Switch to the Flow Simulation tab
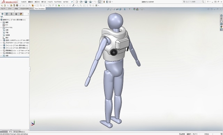Image resolution: width=223 pixels, height=135 pixels. (x=40, y=9)
